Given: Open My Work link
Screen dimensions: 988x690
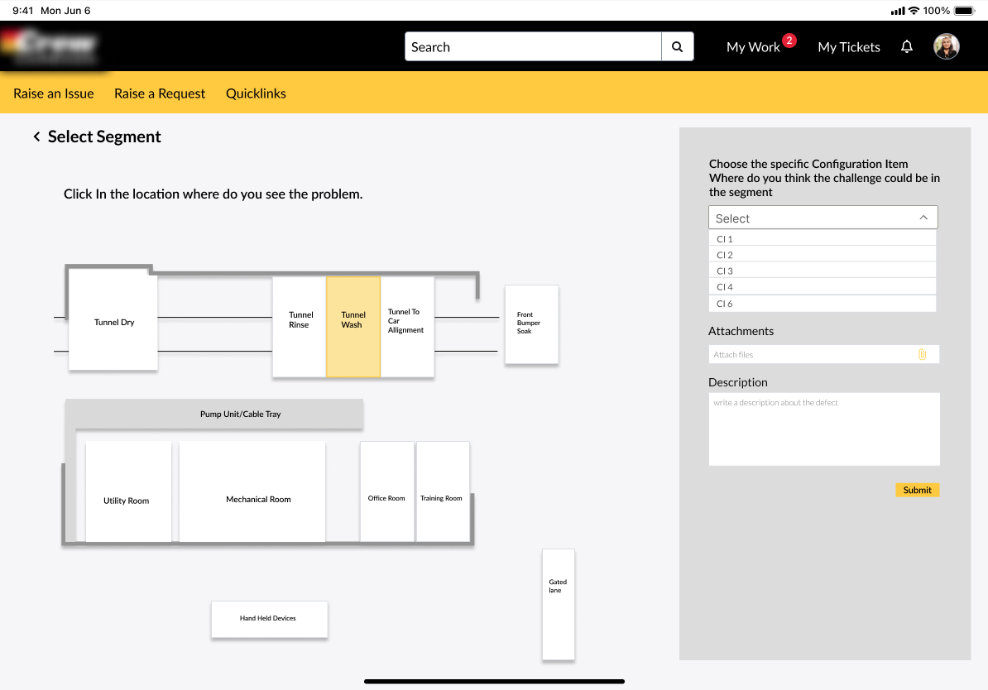Looking at the screenshot, I should pos(753,47).
